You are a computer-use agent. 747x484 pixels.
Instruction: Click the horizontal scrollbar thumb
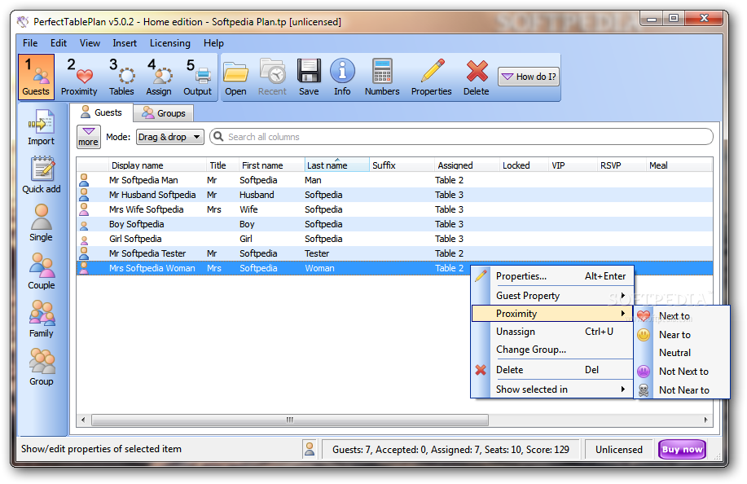click(x=290, y=420)
